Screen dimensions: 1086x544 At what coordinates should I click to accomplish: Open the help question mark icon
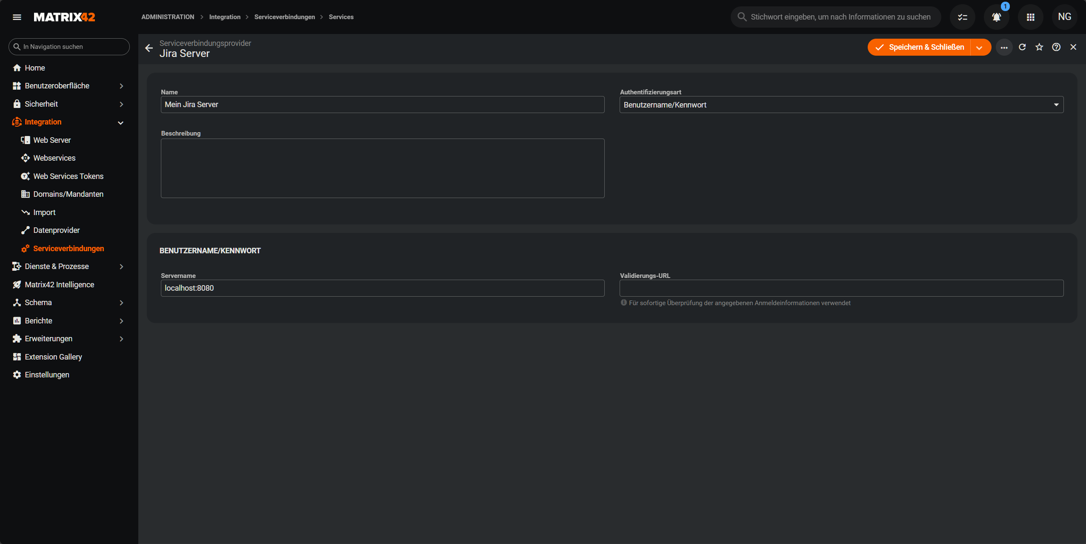click(x=1056, y=47)
